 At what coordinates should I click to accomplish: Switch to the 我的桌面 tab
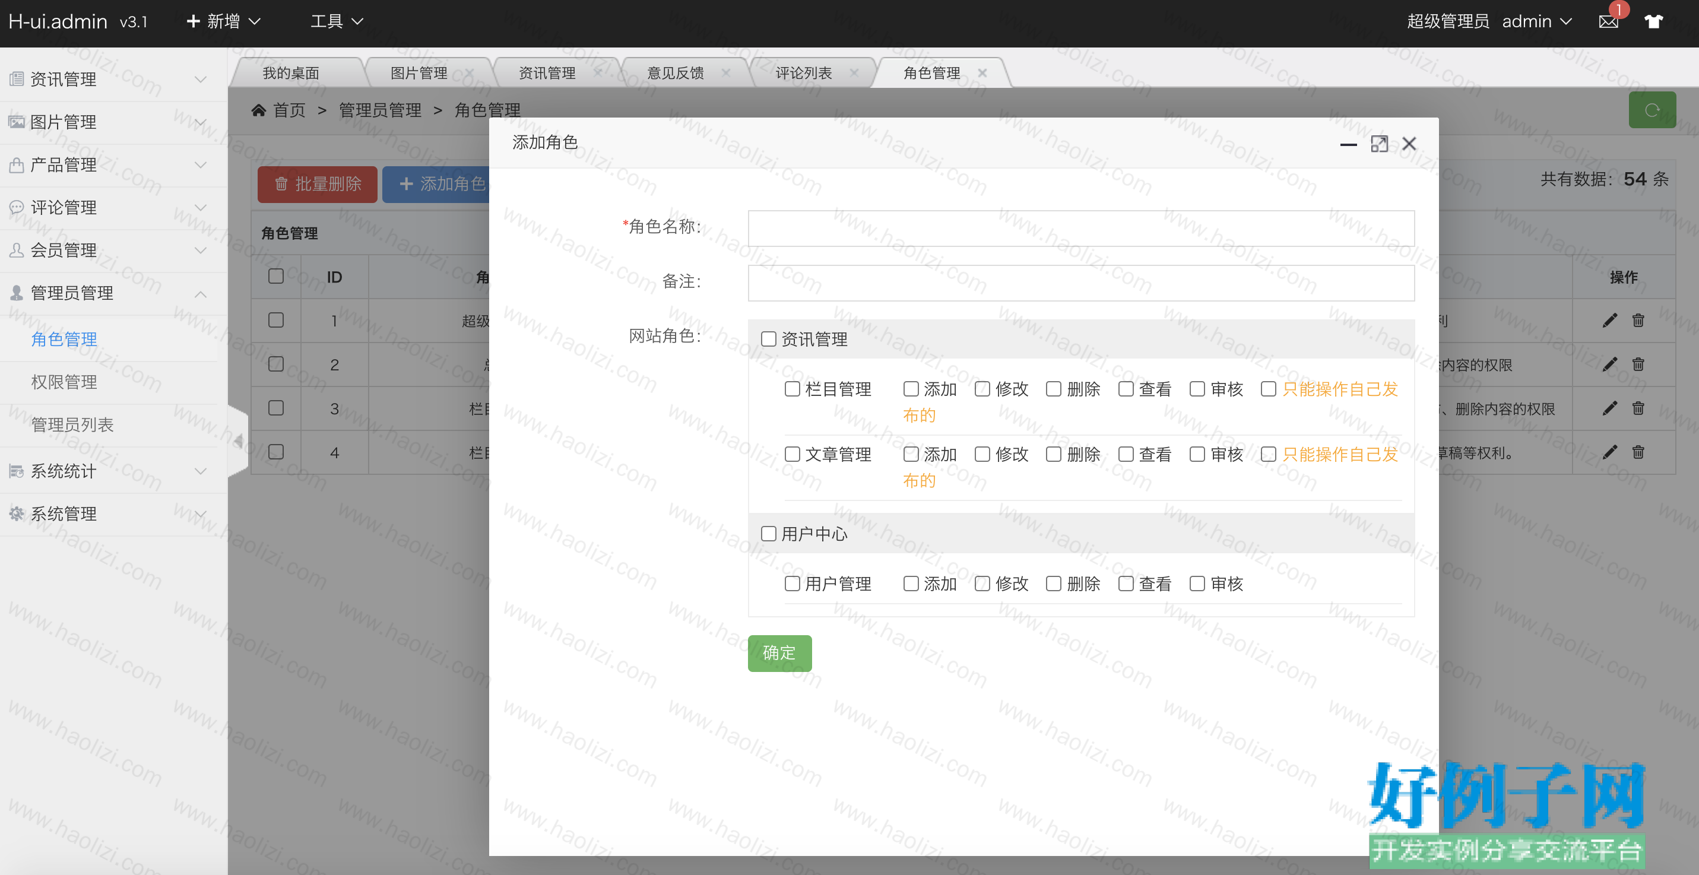click(291, 73)
